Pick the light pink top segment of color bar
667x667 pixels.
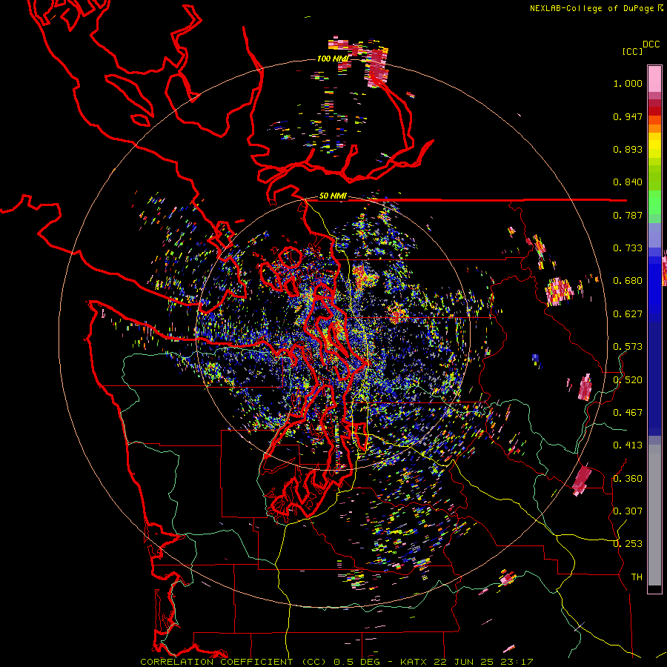(x=654, y=79)
